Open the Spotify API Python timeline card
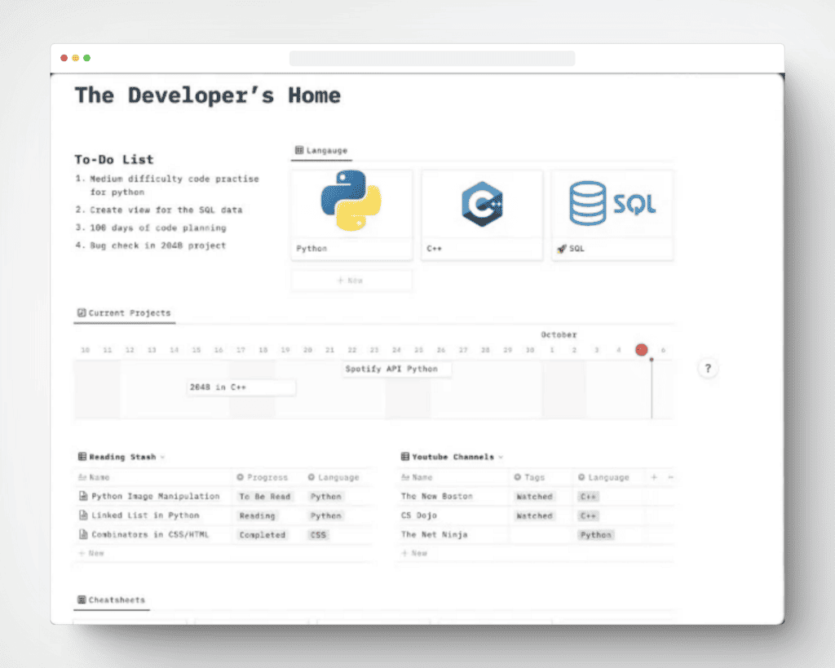The image size is (835, 668). tap(396, 369)
